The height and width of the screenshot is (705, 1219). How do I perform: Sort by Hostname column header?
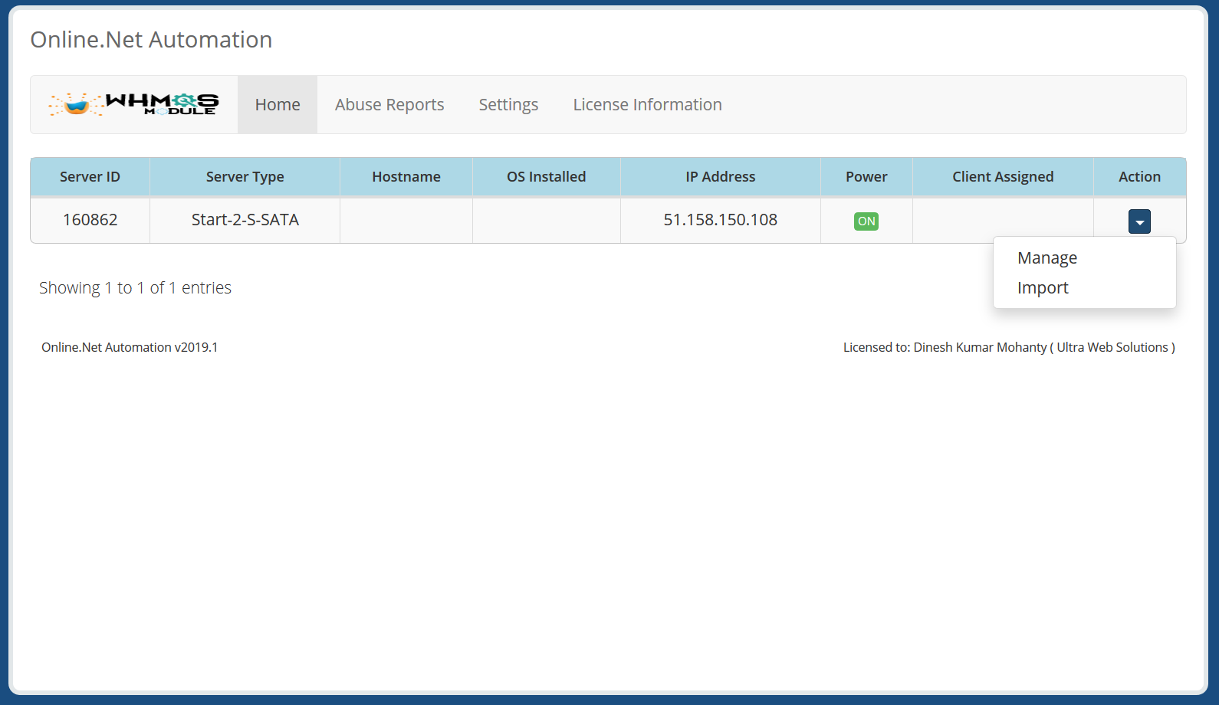[406, 177]
